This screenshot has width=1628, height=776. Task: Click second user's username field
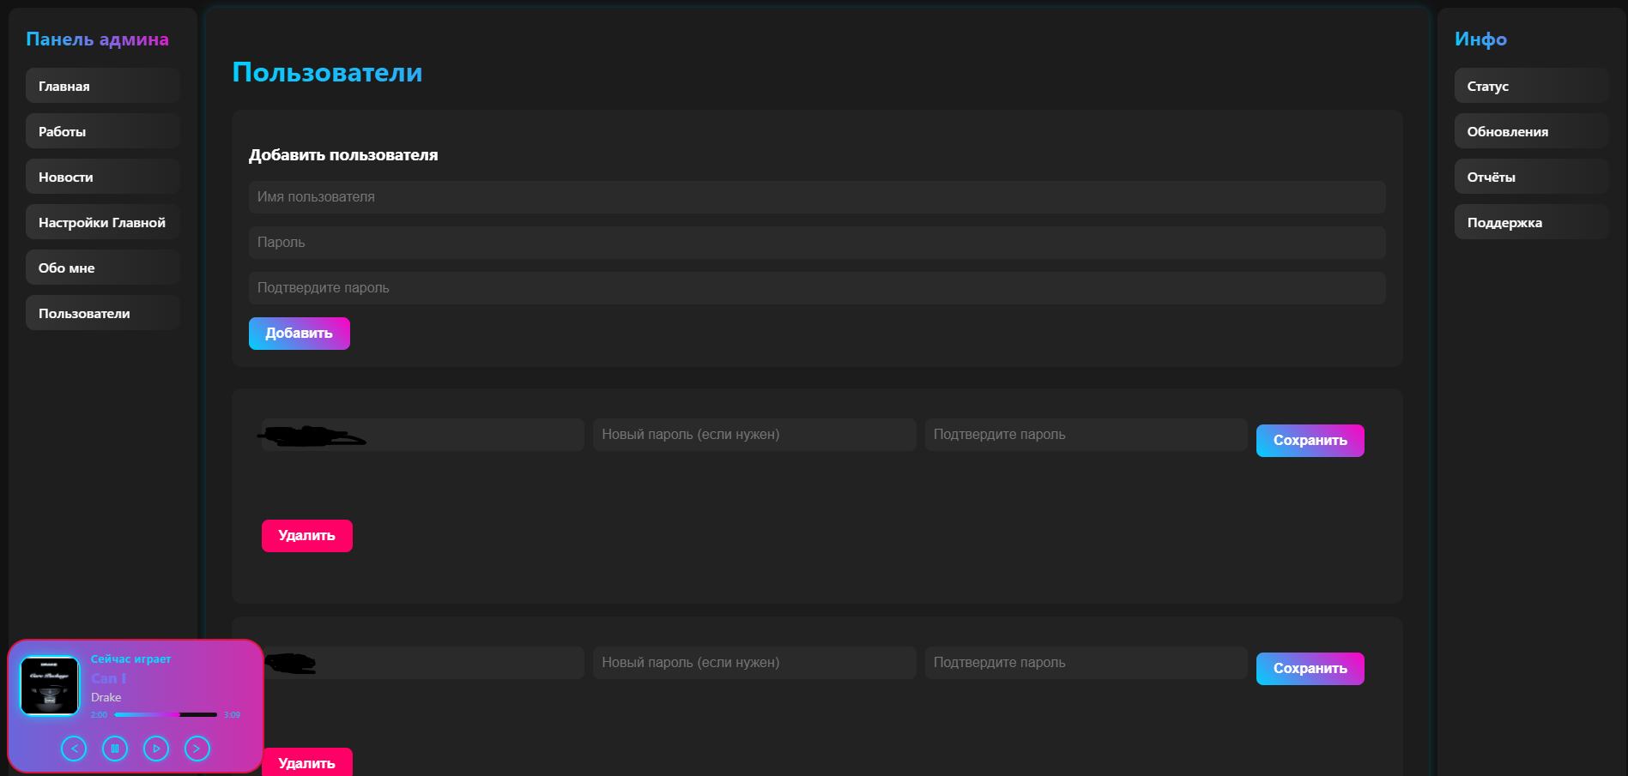pos(423,663)
